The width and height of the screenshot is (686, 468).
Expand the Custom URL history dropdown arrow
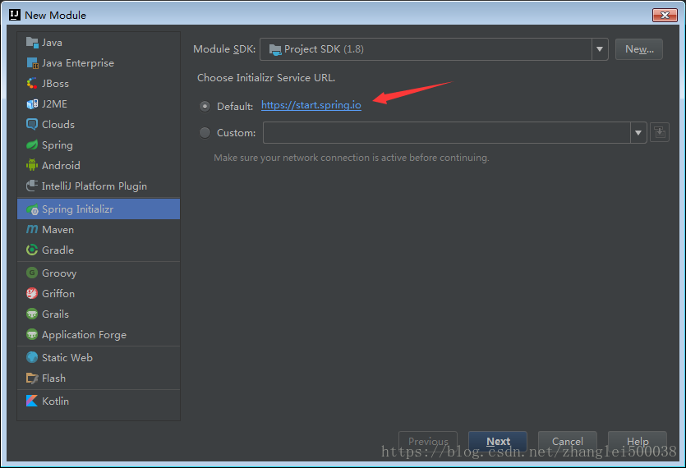[x=638, y=132]
